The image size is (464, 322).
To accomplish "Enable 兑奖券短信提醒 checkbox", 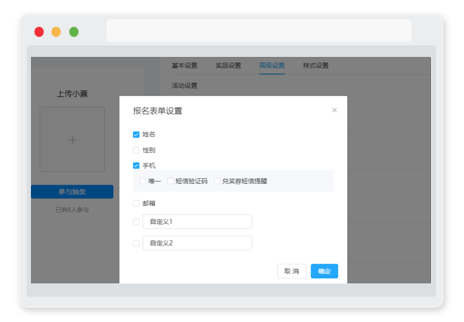I will click(x=217, y=181).
